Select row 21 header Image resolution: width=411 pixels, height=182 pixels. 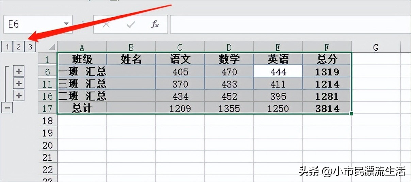(48, 157)
